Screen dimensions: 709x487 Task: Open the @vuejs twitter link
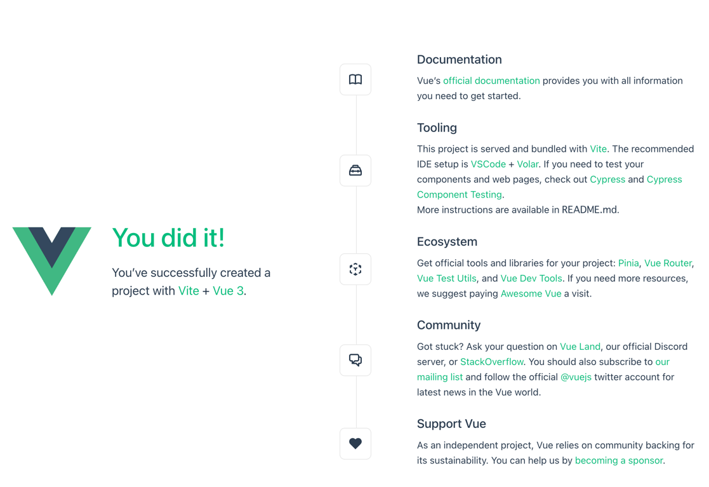(576, 377)
